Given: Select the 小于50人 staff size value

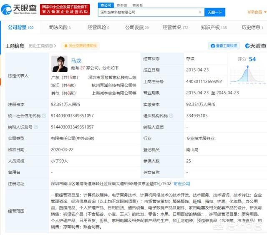Looking at the screenshot, I should (59, 161).
